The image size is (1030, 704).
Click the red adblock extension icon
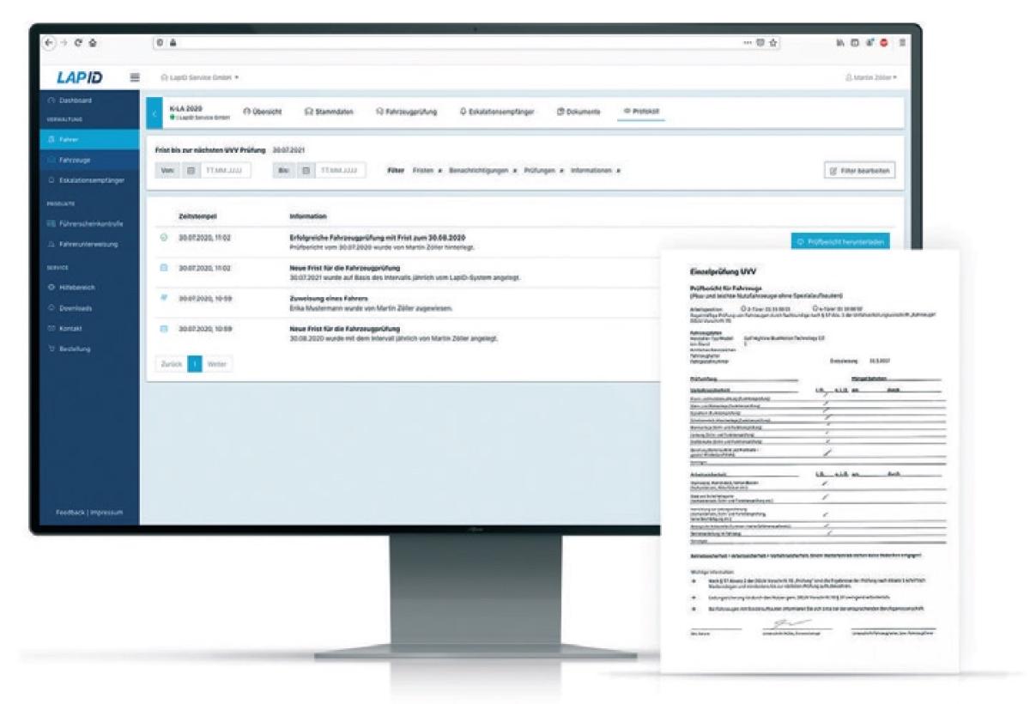point(883,41)
